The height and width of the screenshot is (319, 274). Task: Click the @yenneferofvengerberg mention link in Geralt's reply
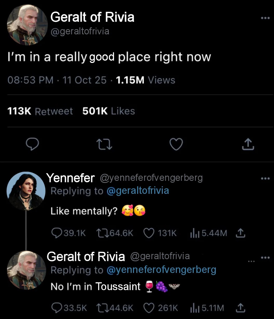[161, 270]
